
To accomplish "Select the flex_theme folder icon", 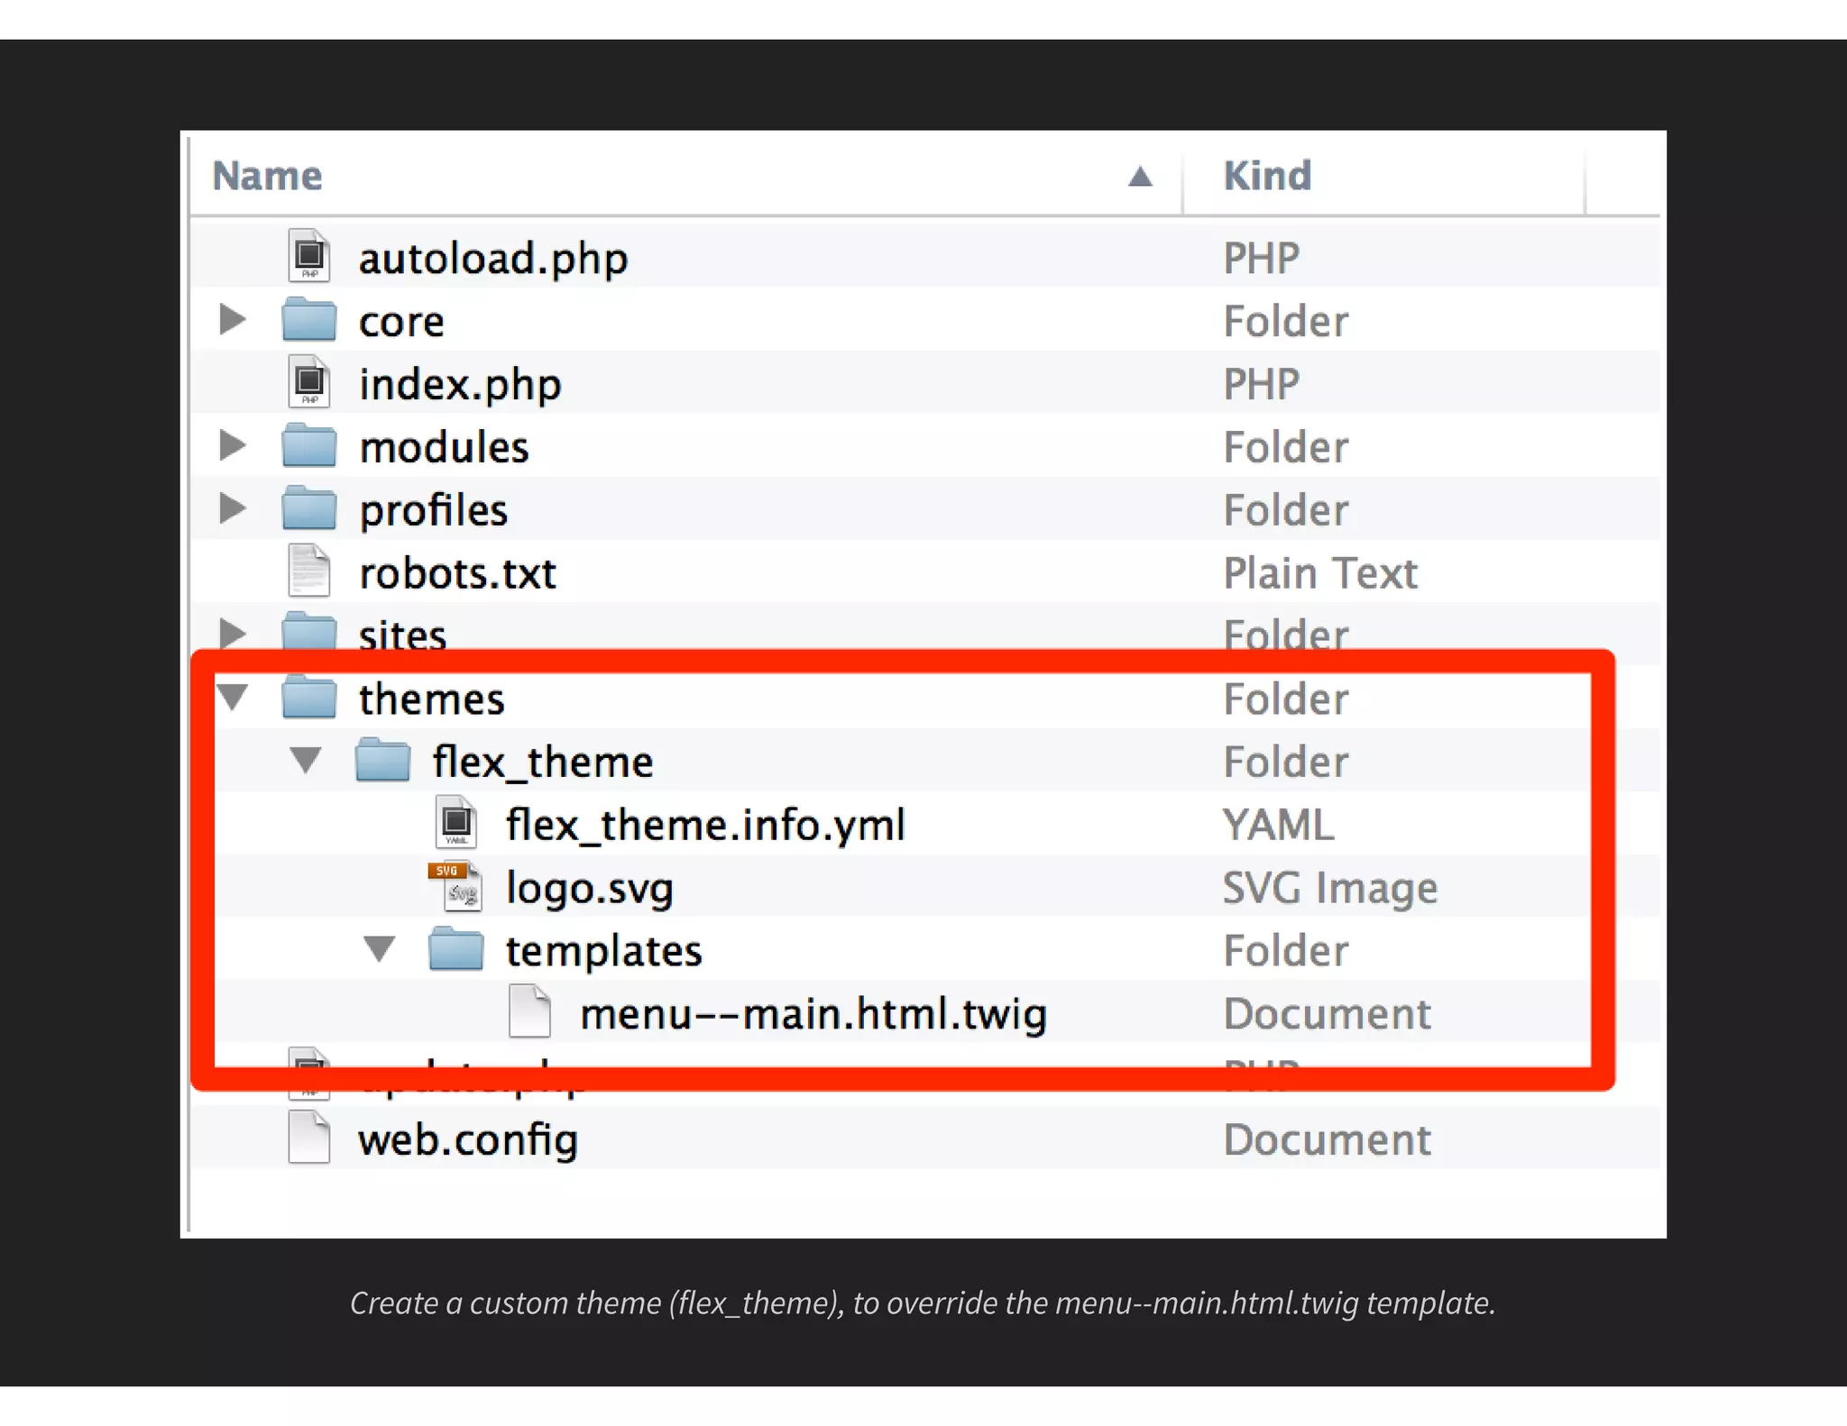I will pyautogui.click(x=382, y=760).
